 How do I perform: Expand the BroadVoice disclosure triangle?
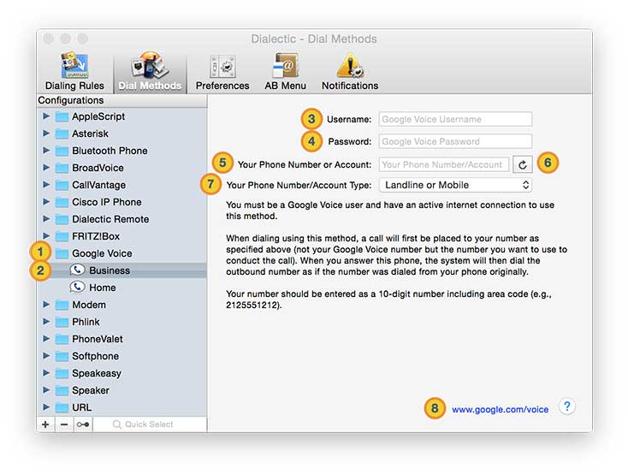(46, 168)
